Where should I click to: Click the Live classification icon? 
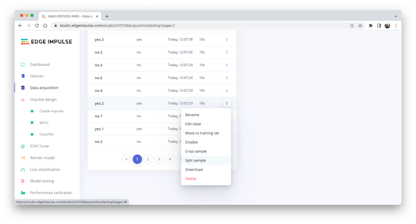23,169
